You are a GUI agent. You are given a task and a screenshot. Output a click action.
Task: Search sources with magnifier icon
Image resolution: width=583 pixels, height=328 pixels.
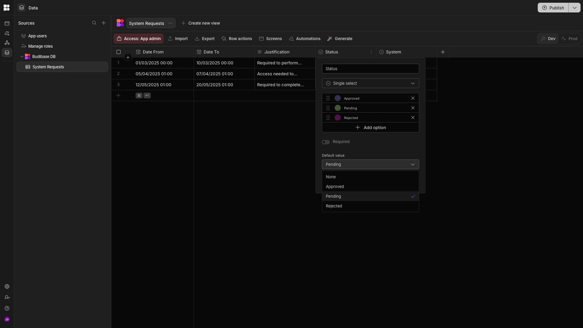94,23
